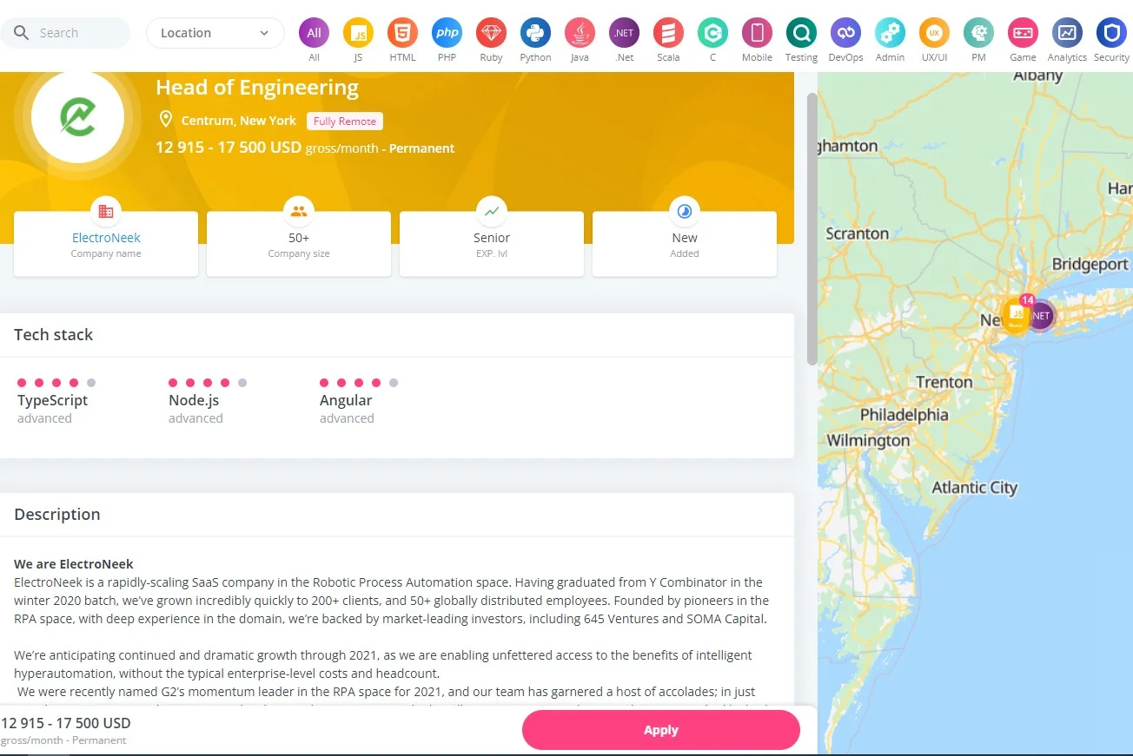The height and width of the screenshot is (756, 1133).
Task: Filter jobs by JS category
Action: click(358, 33)
